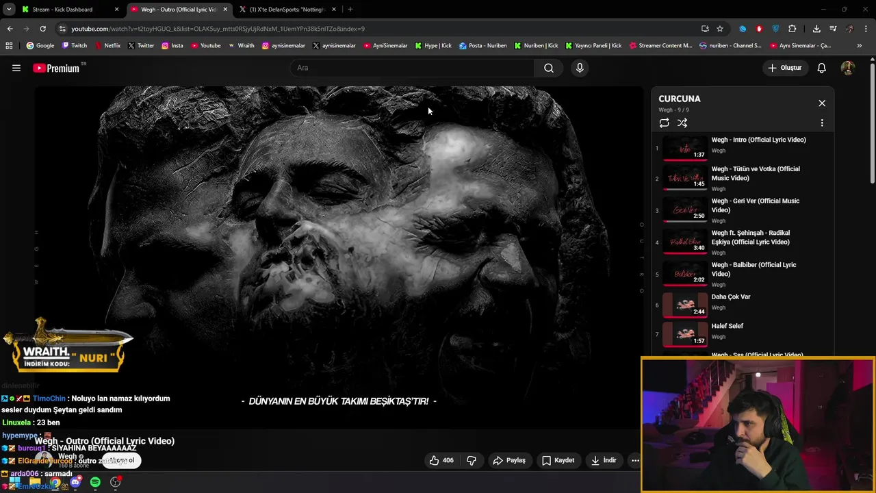Expand the hidden bookmarks overflow chevron
Screen dimensions: 876x493
[x=859, y=46]
